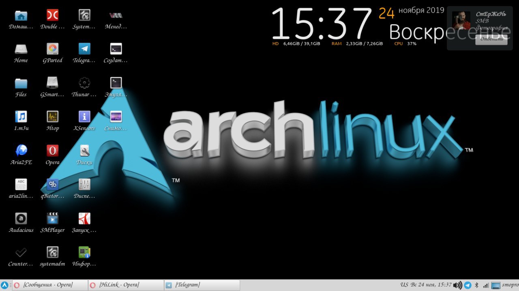The width and height of the screenshot is (519, 291).
Task: Open the volume speaker tray icon
Action: 458,285
